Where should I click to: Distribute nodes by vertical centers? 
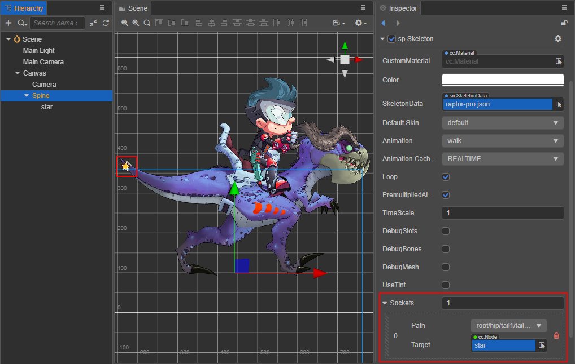point(250,23)
